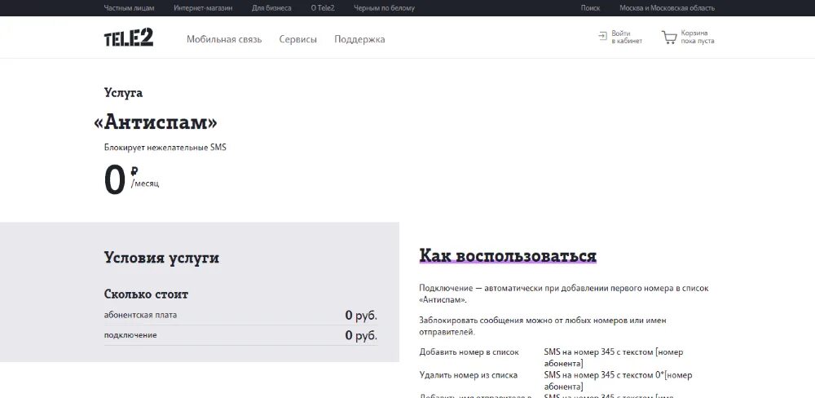This screenshot has width=815, height=398.
Task: Click Блокирует нежелательные SMS text
Action: (x=165, y=148)
